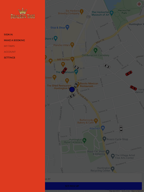Tap the Old Burial Hill Cemetery marker
The width and height of the screenshot is (144, 192).
(96, 50)
